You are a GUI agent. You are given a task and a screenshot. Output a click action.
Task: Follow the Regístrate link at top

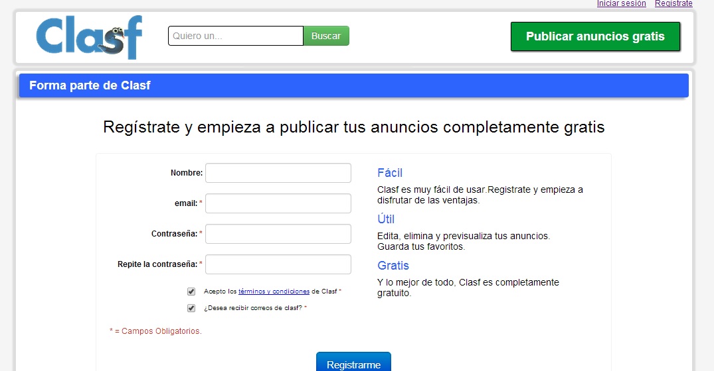click(673, 3)
